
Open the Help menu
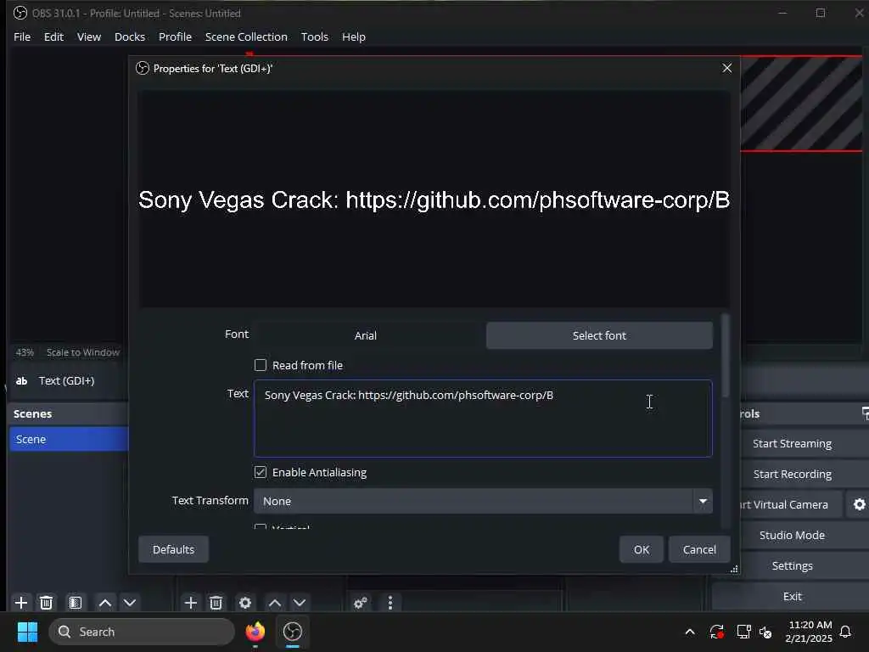tap(354, 37)
